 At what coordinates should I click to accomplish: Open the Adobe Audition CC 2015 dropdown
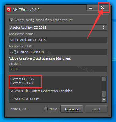click(x=58, y=28)
